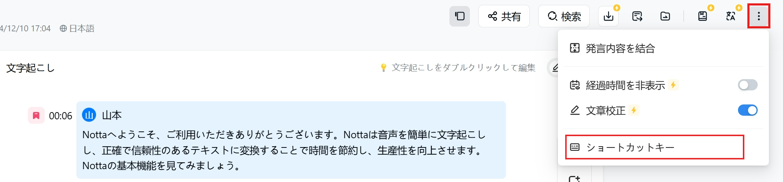Click the move to folder icon
The image size is (783, 182).
pos(665,16)
